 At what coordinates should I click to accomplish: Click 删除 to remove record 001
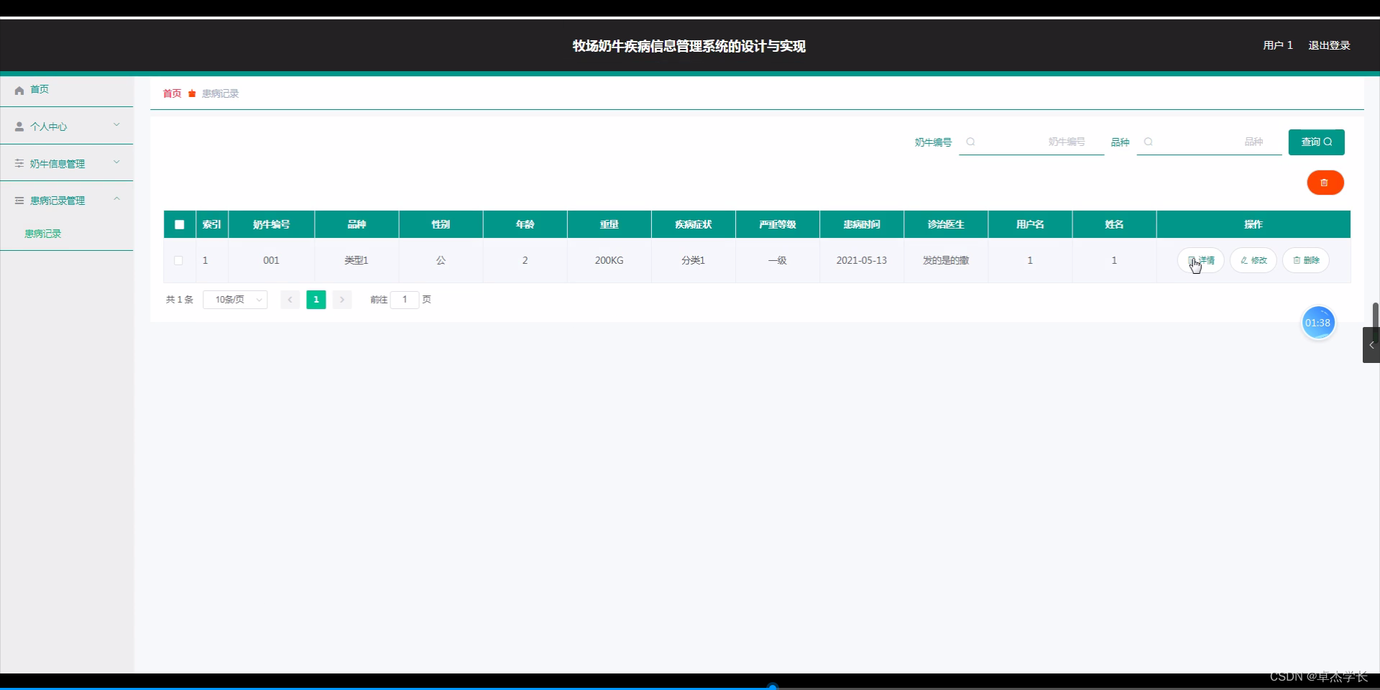(x=1306, y=260)
